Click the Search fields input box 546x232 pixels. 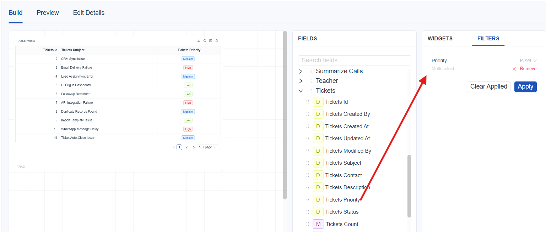(x=354, y=60)
